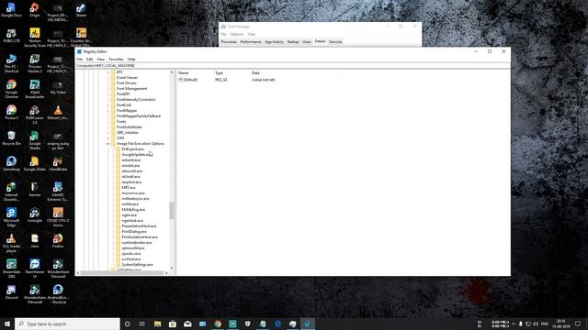The width and height of the screenshot is (588, 330).
Task: Select the Process Hacker 2 icon
Action: 35,63
